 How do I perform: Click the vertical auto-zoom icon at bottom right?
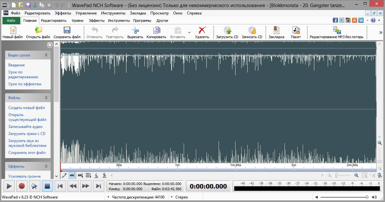[x=380, y=175]
